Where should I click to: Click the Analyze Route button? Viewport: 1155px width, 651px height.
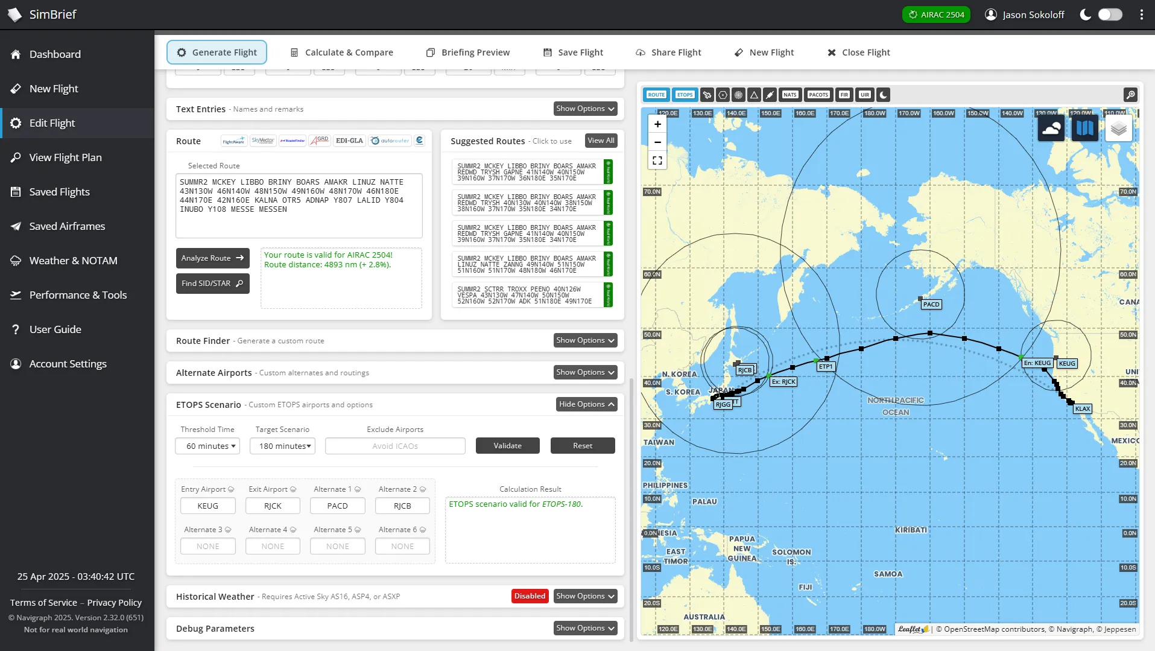point(212,258)
